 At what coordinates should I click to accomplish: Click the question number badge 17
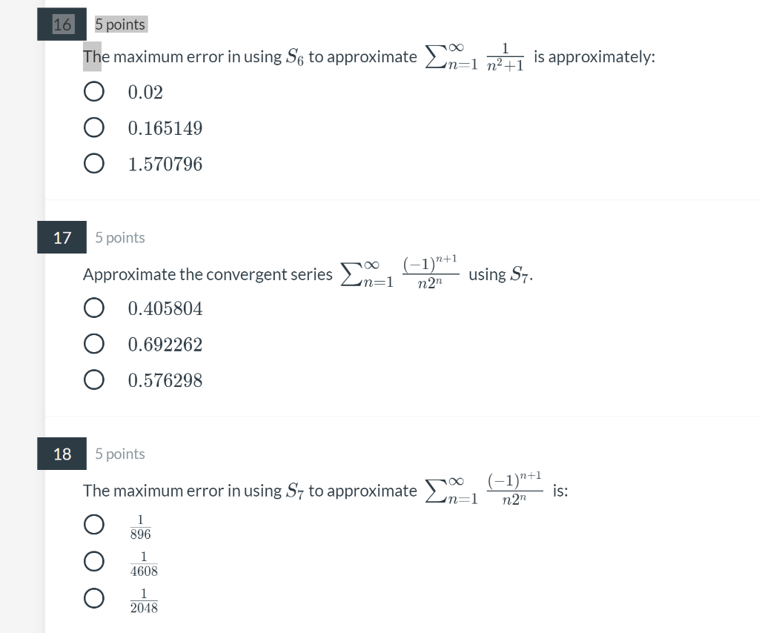[x=62, y=237]
